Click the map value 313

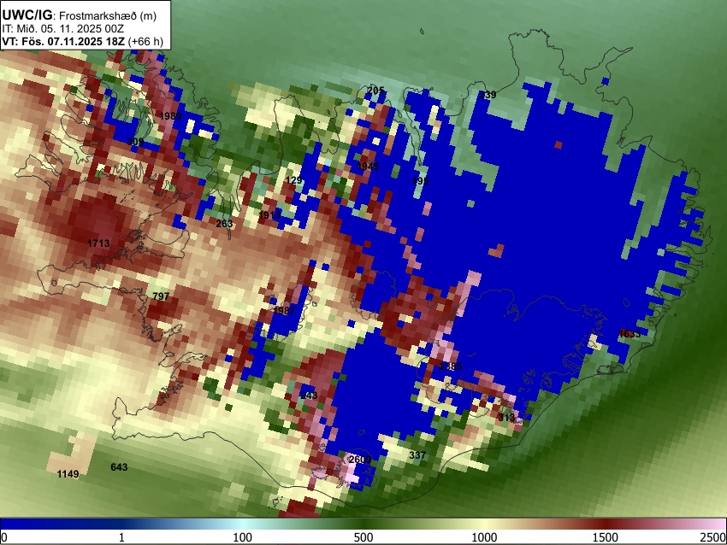[506, 418]
